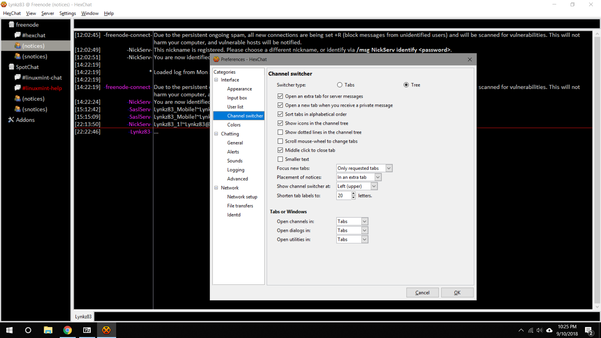Image resolution: width=601 pixels, height=338 pixels.
Task: Enable Smaller text checkbox
Action: click(x=280, y=159)
